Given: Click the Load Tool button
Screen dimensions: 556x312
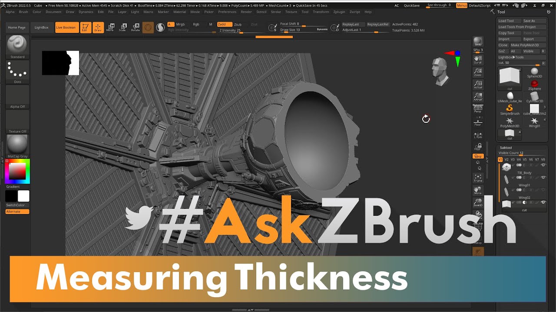Looking at the screenshot, I should pos(510,21).
